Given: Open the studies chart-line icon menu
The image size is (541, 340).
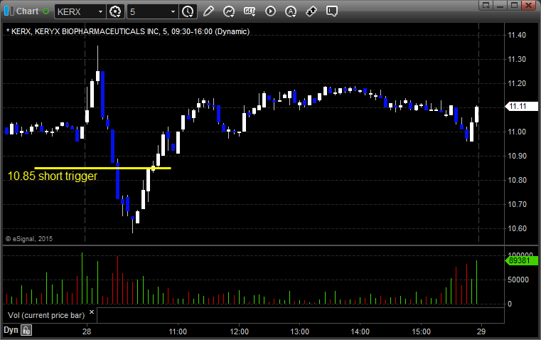Looking at the screenshot, I should coord(229,11).
